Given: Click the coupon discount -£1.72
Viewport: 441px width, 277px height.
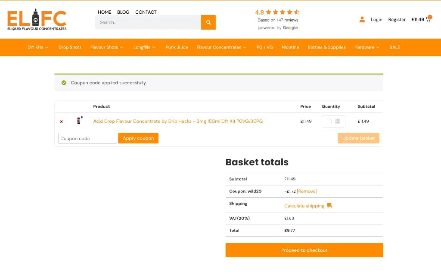Looking at the screenshot, I should tap(290, 191).
